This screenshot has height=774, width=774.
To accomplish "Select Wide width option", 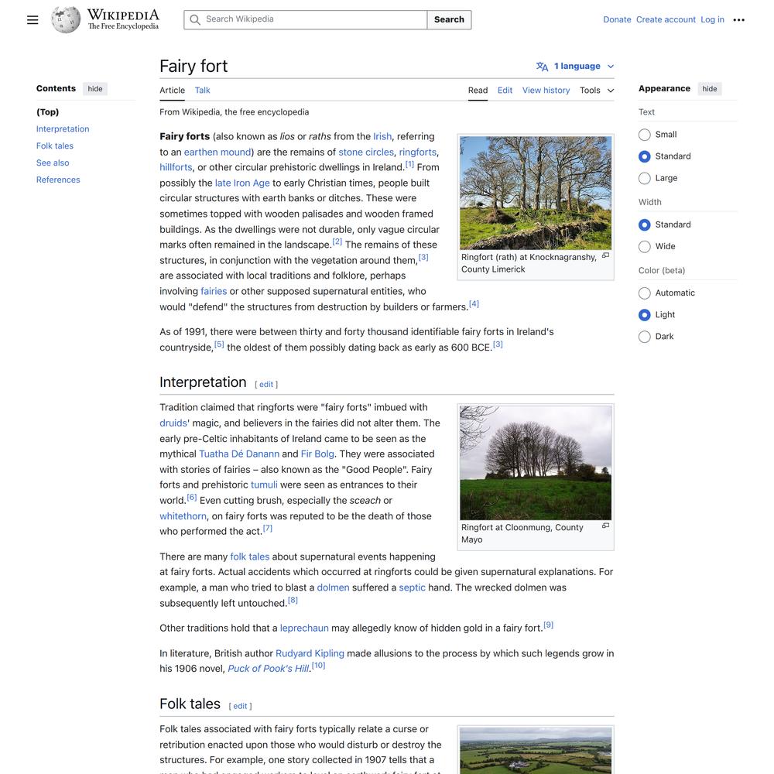I will point(644,246).
